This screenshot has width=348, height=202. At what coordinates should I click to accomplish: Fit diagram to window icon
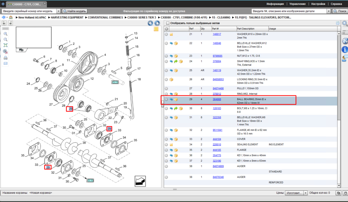point(6,45)
